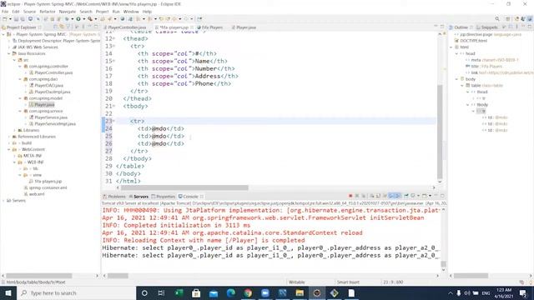Collapse the com.spring.controller package

pos(20,67)
